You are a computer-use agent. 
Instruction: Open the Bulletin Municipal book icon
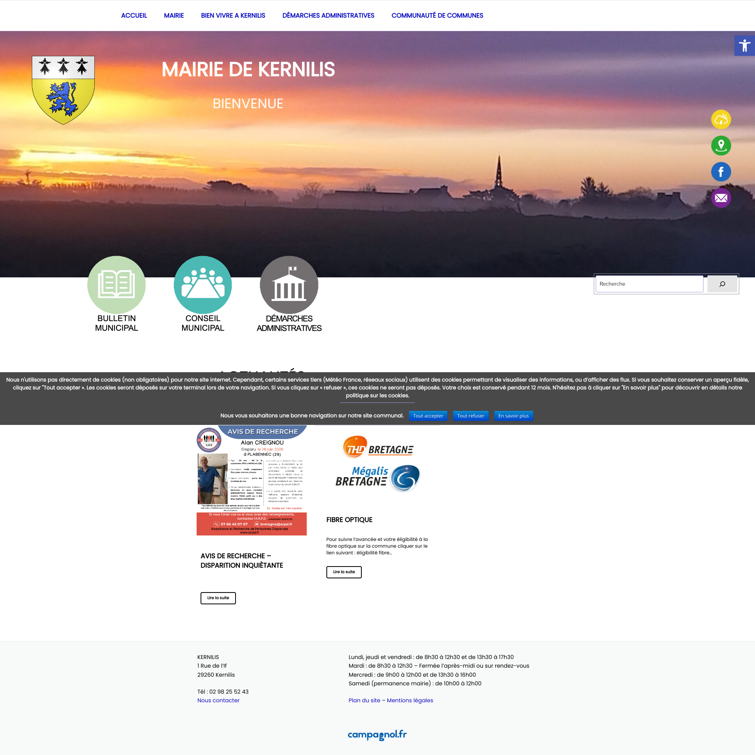pos(116,285)
